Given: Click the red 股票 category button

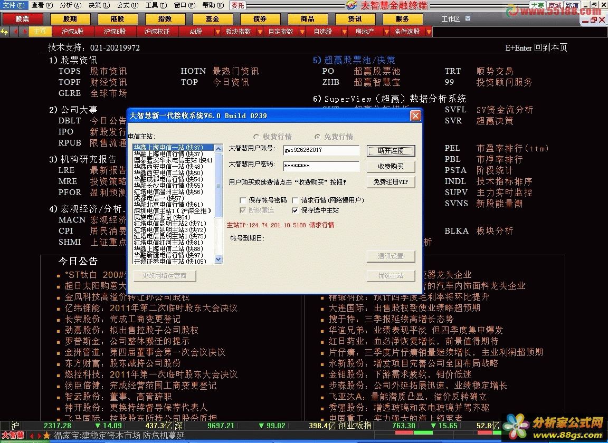Looking at the screenshot, I should [23, 18].
